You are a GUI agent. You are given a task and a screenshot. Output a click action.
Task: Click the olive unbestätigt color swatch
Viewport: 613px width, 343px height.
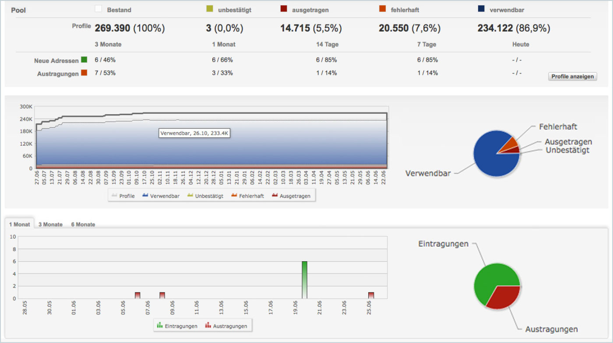(x=209, y=9)
